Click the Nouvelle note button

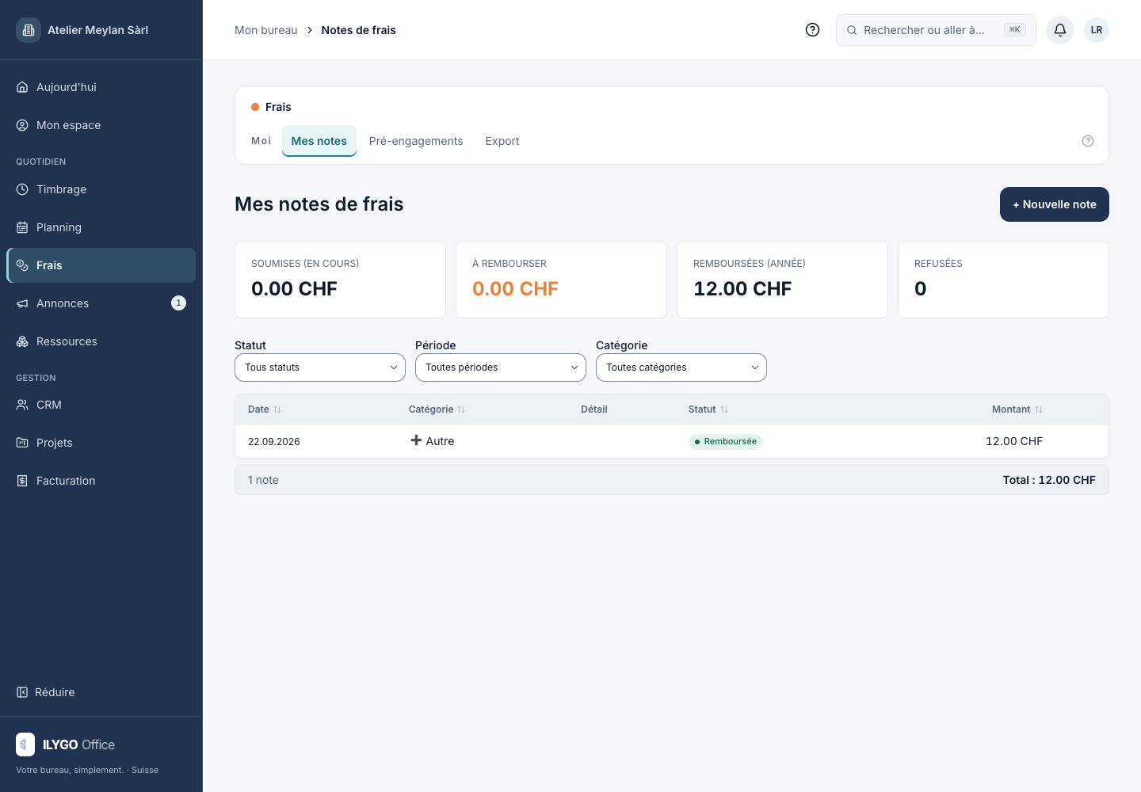click(1055, 204)
